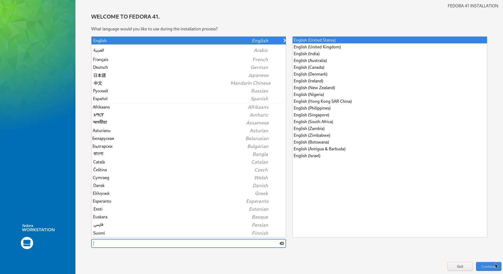Select Mandarin Chinese language row
Viewport: 503px width, 274px height.
click(x=188, y=83)
